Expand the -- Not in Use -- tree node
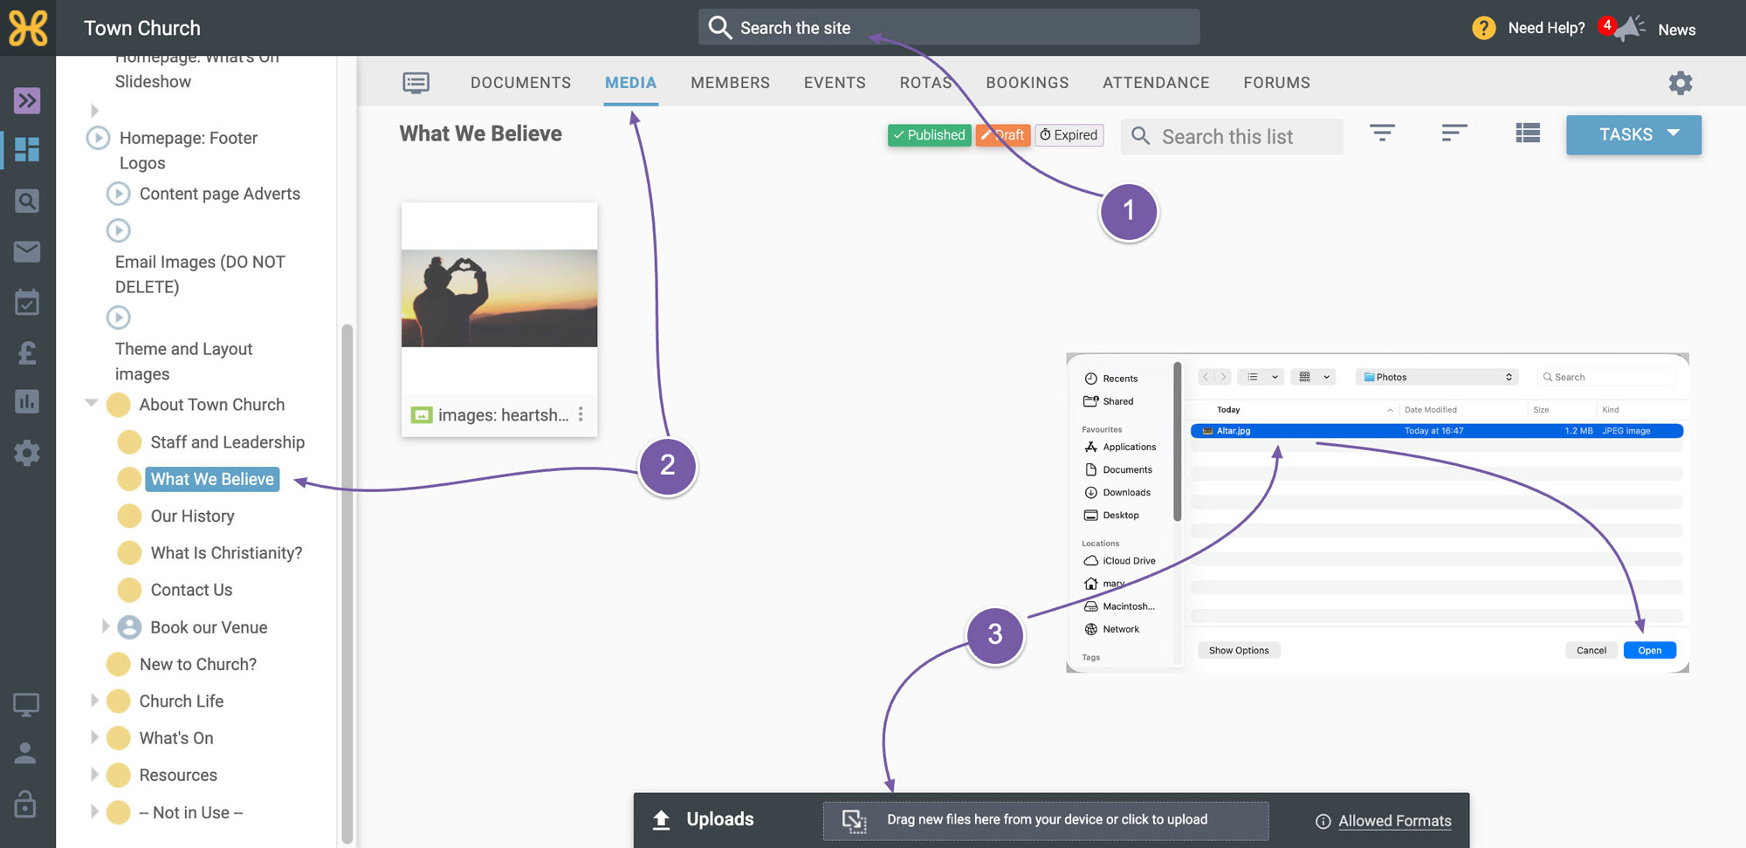 (x=94, y=810)
